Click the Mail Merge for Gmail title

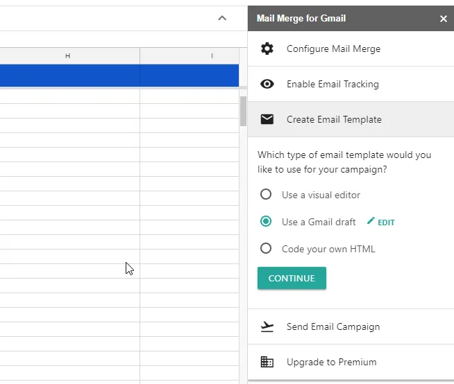[301, 19]
